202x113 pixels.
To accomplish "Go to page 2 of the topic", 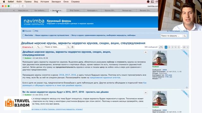I will click(169, 47).
